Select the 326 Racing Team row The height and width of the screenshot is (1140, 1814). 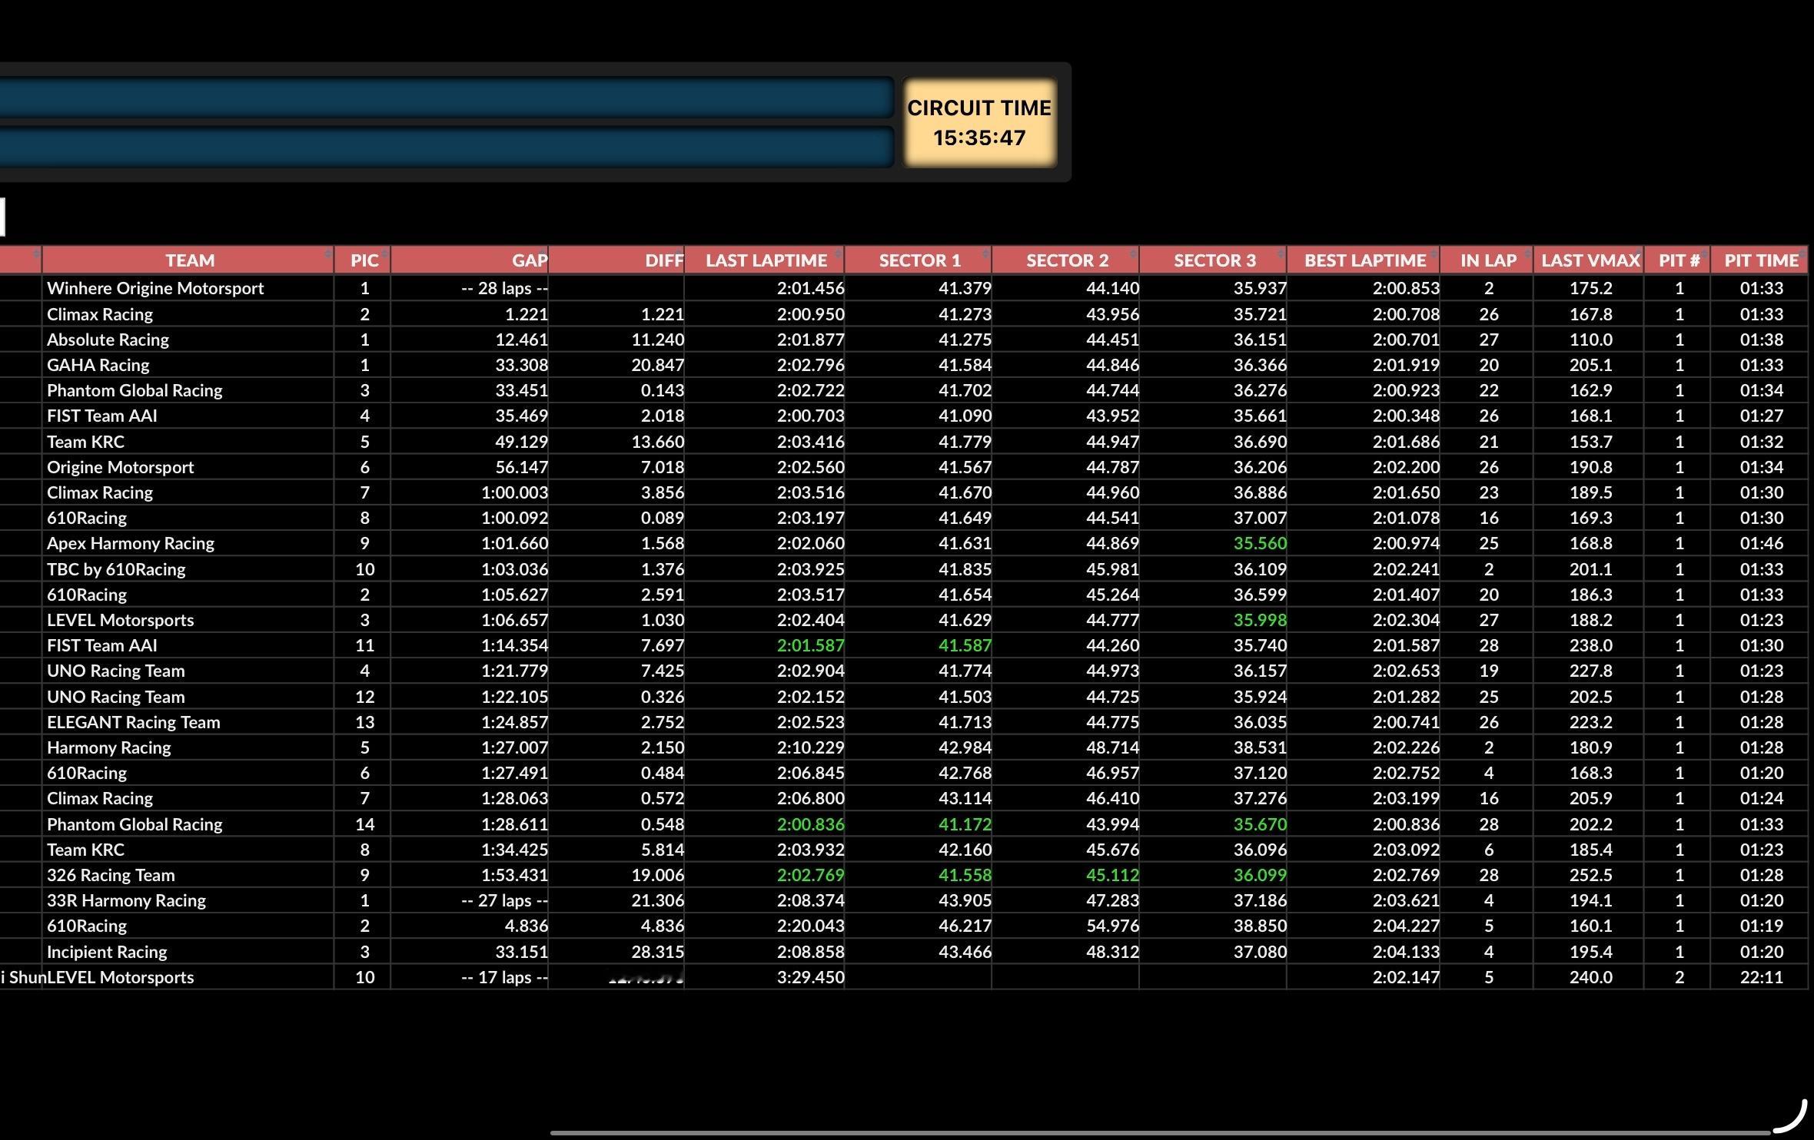tap(111, 875)
